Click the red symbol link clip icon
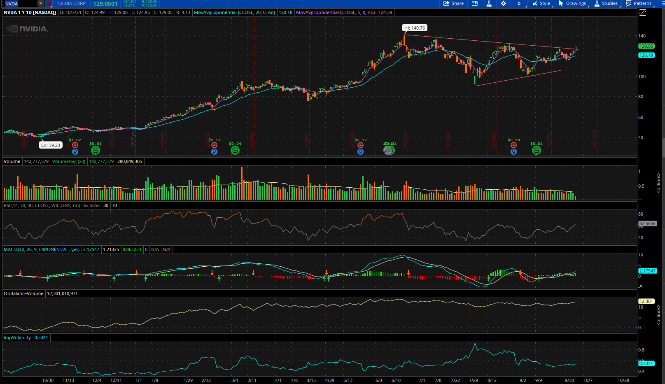The image size is (665, 384). click(x=49, y=3)
